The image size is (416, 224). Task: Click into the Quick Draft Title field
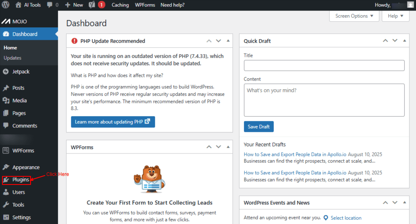pyautogui.click(x=324, y=66)
